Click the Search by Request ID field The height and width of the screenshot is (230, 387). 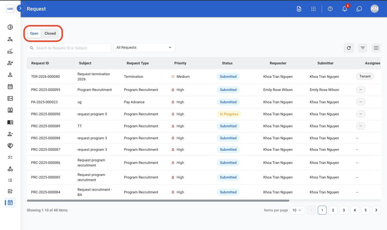(x=69, y=48)
